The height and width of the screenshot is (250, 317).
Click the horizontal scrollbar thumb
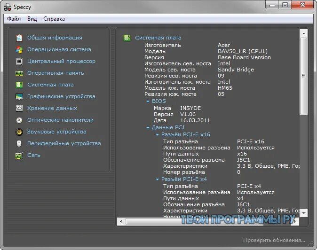(195, 221)
